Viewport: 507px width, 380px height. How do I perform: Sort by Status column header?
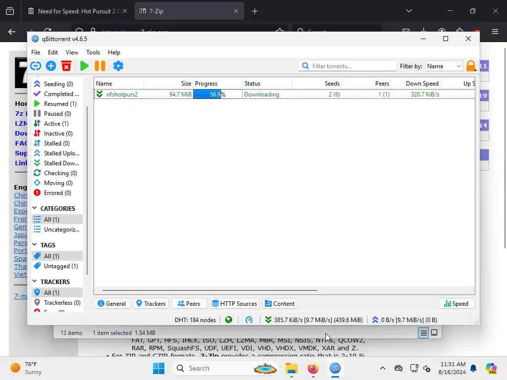click(x=267, y=83)
